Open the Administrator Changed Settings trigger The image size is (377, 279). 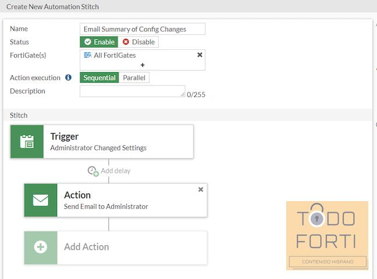click(x=102, y=142)
